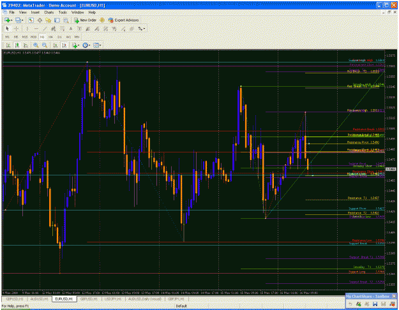The image size is (399, 310).
Task: Select the Crosshair tool
Action: click(x=16, y=29)
